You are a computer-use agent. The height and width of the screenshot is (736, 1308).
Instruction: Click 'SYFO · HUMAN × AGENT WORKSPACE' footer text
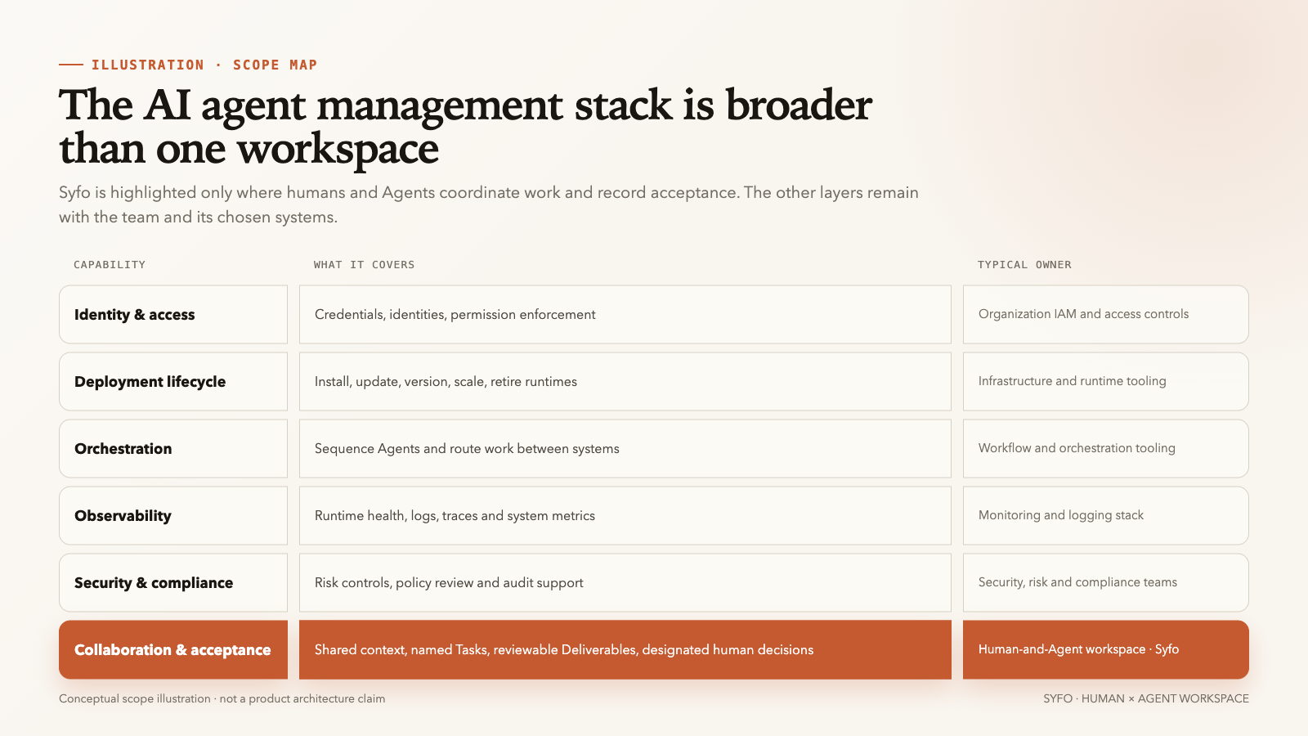tap(1146, 698)
